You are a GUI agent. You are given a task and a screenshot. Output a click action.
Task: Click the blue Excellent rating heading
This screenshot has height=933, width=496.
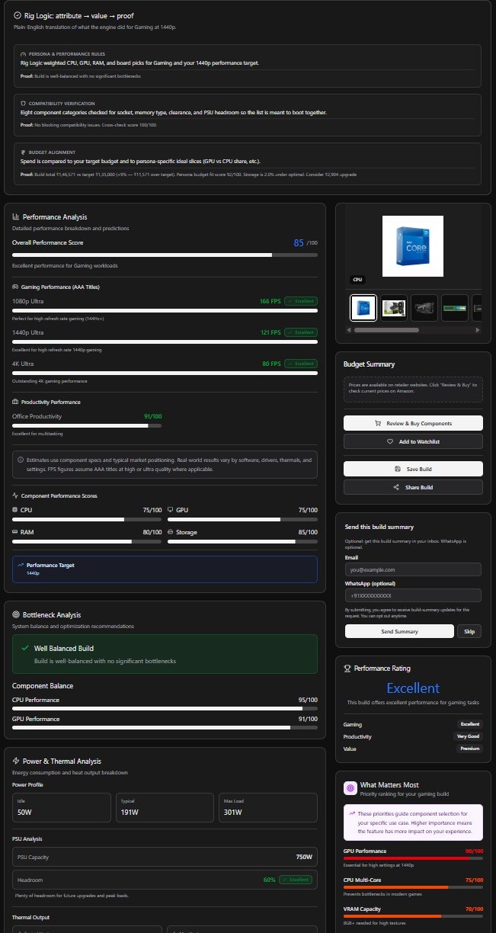coord(413,688)
